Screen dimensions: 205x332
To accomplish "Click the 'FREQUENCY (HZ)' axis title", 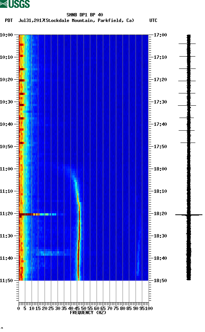I will pyautogui.click(x=88, y=313).
